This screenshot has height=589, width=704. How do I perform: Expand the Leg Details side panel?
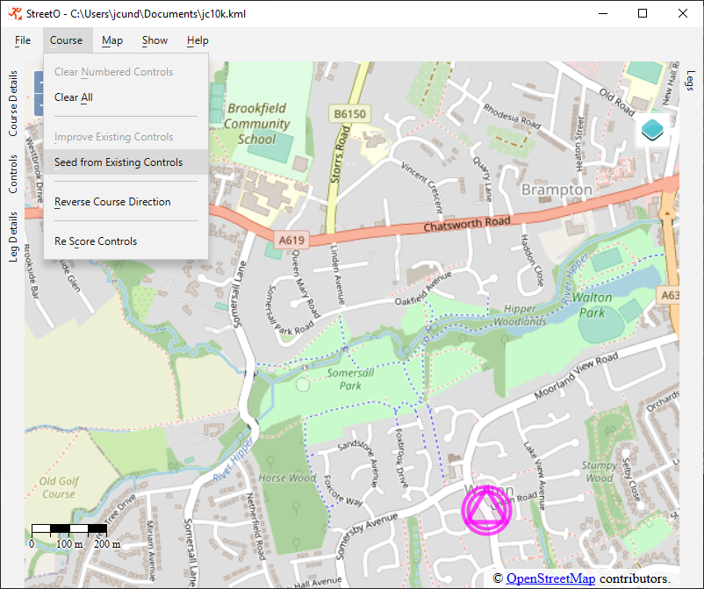(13, 236)
